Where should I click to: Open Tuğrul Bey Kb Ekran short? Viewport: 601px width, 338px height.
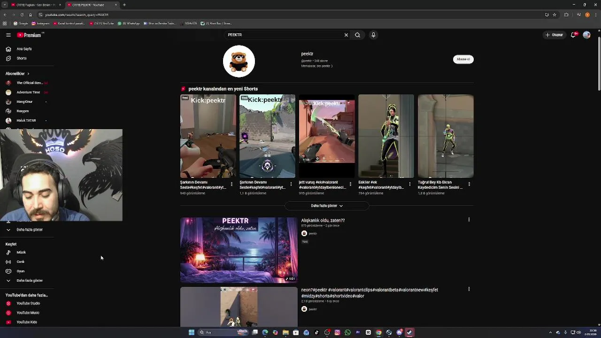tap(446, 136)
